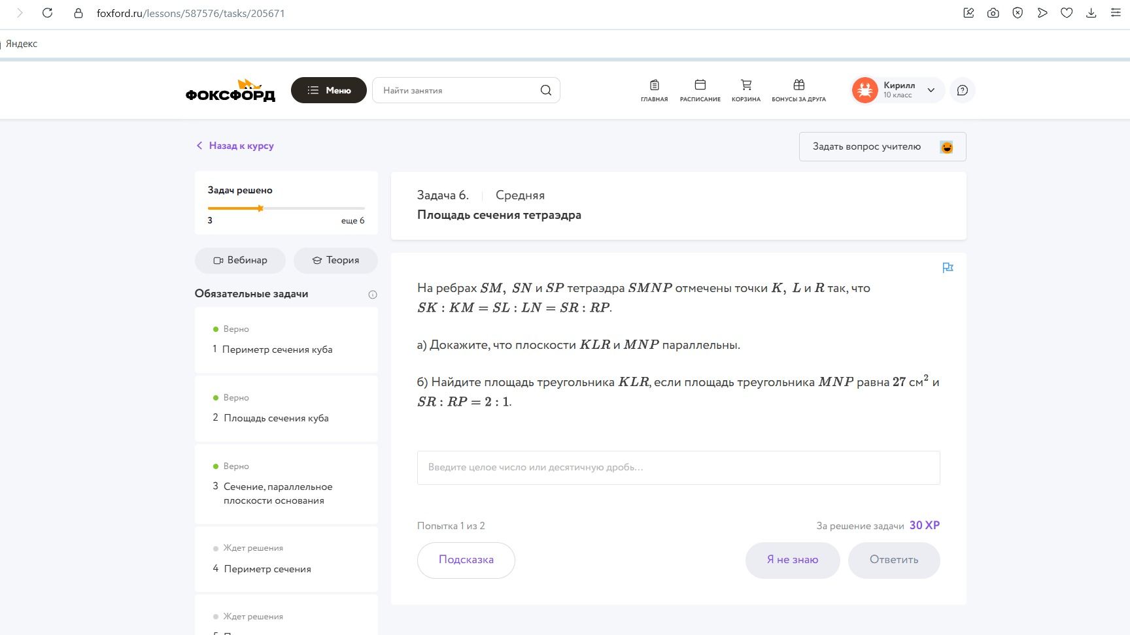This screenshot has width=1130, height=635.
Task: Click the address bar URL foxford.ru
Action: coord(190,13)
